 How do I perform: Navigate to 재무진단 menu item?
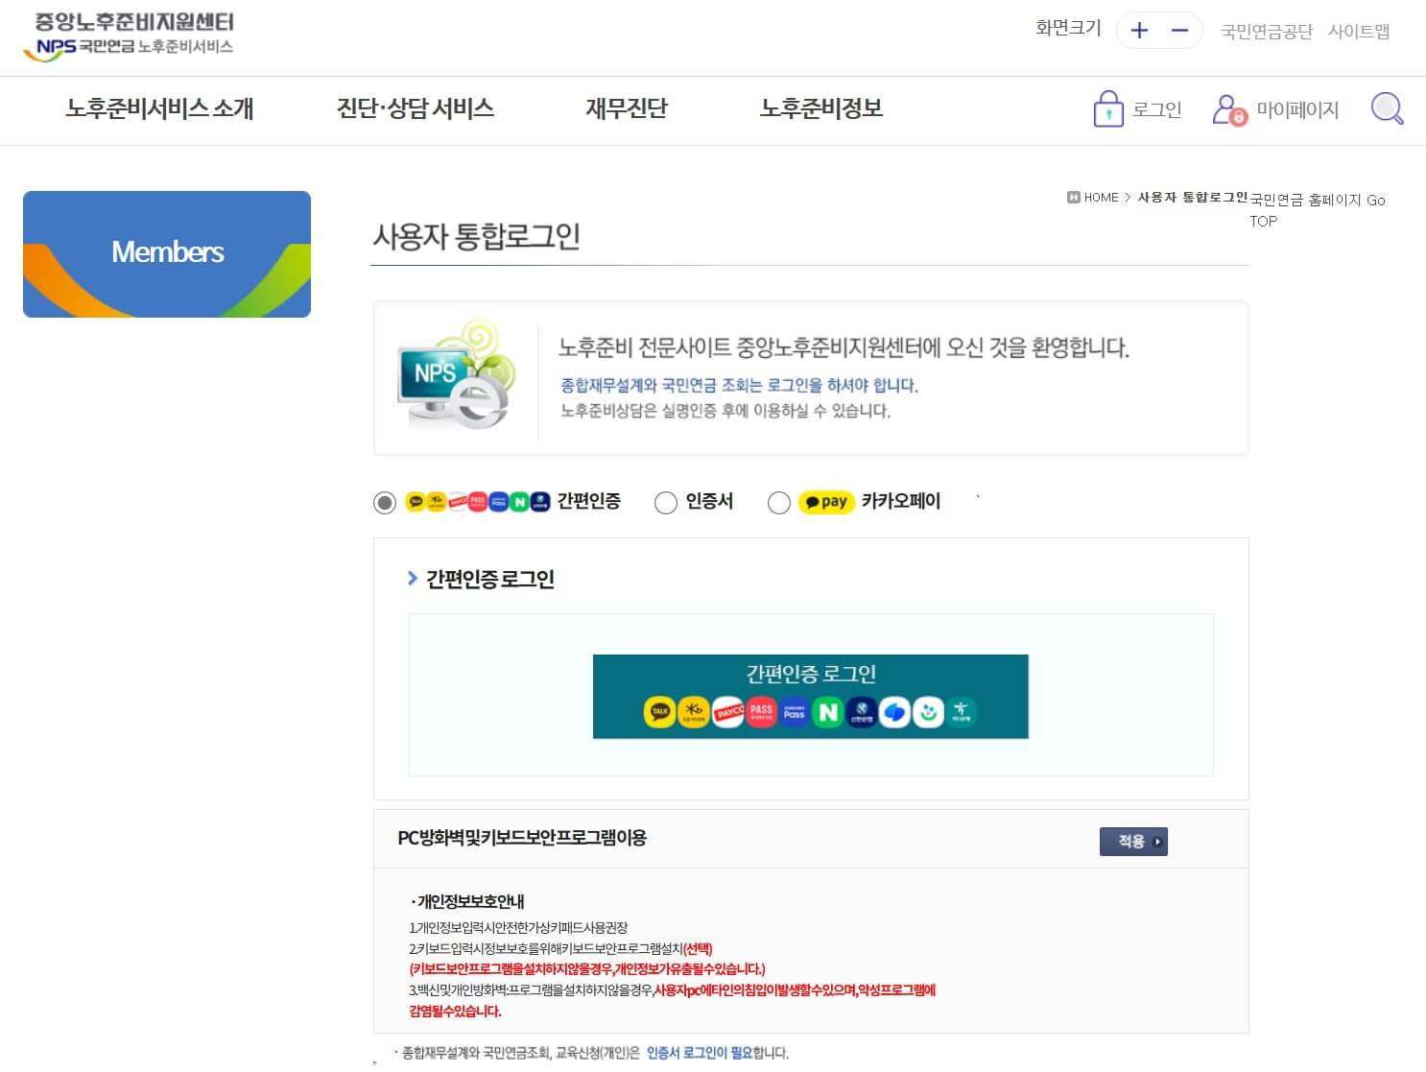pos(627,108)
